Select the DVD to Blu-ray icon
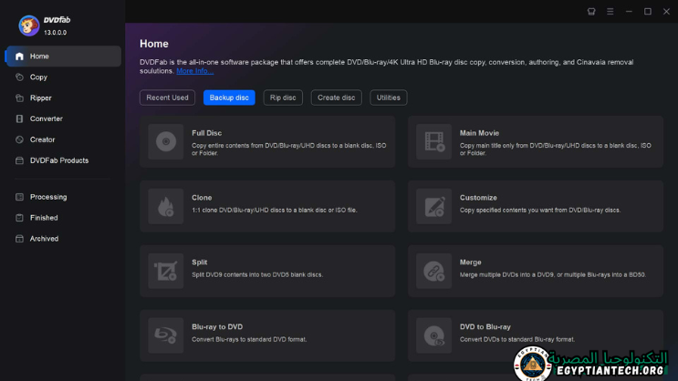Viewport: 678px width, 381px height. coord(433,335)
